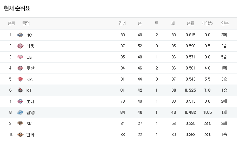Click the 롯데 team logo icon
This screenshot has height=145, width=237.
tap(20, 101)
